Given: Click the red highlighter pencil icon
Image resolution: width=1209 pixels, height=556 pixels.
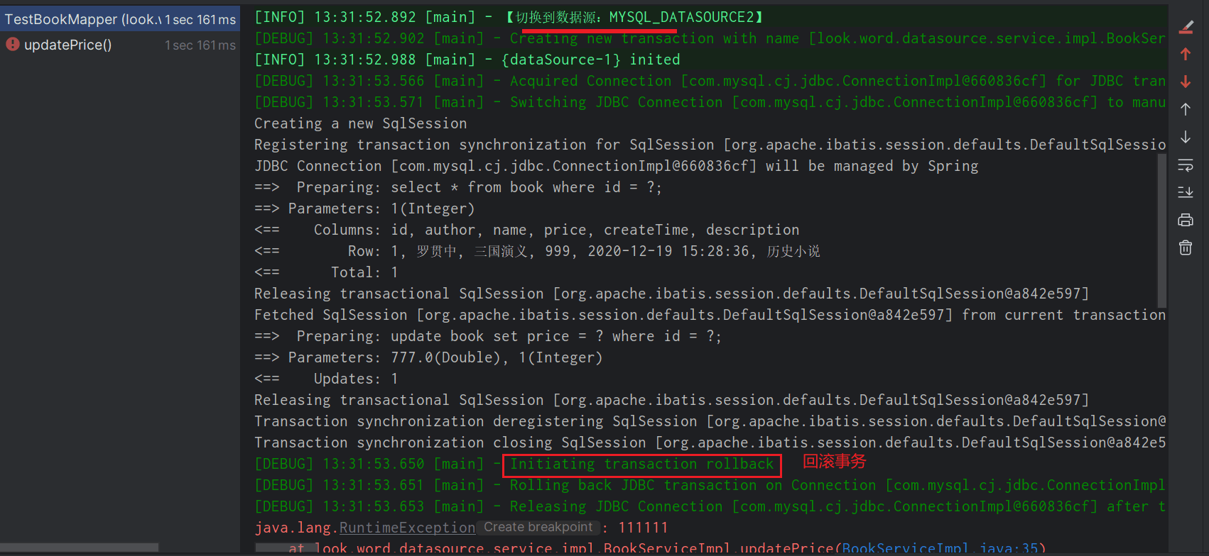Looking at the screenshot, I should click(1186, 27).
